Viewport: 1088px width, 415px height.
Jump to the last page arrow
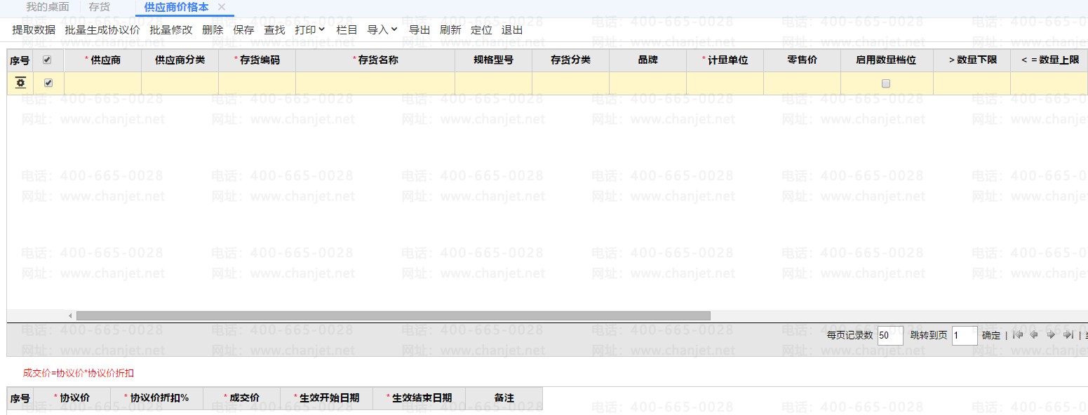click(1068, 335)
